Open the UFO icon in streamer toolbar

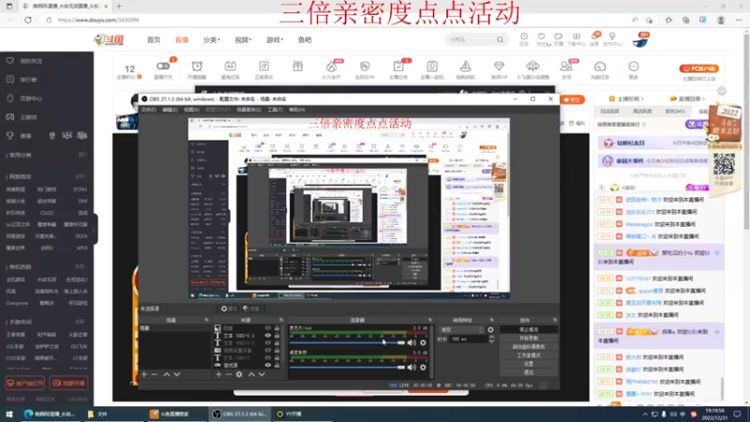(532, 66)
